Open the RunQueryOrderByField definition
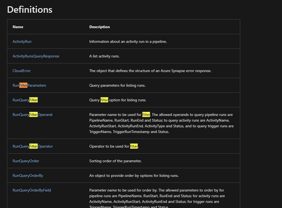282x208 pixels. click(x=31, y=190)
